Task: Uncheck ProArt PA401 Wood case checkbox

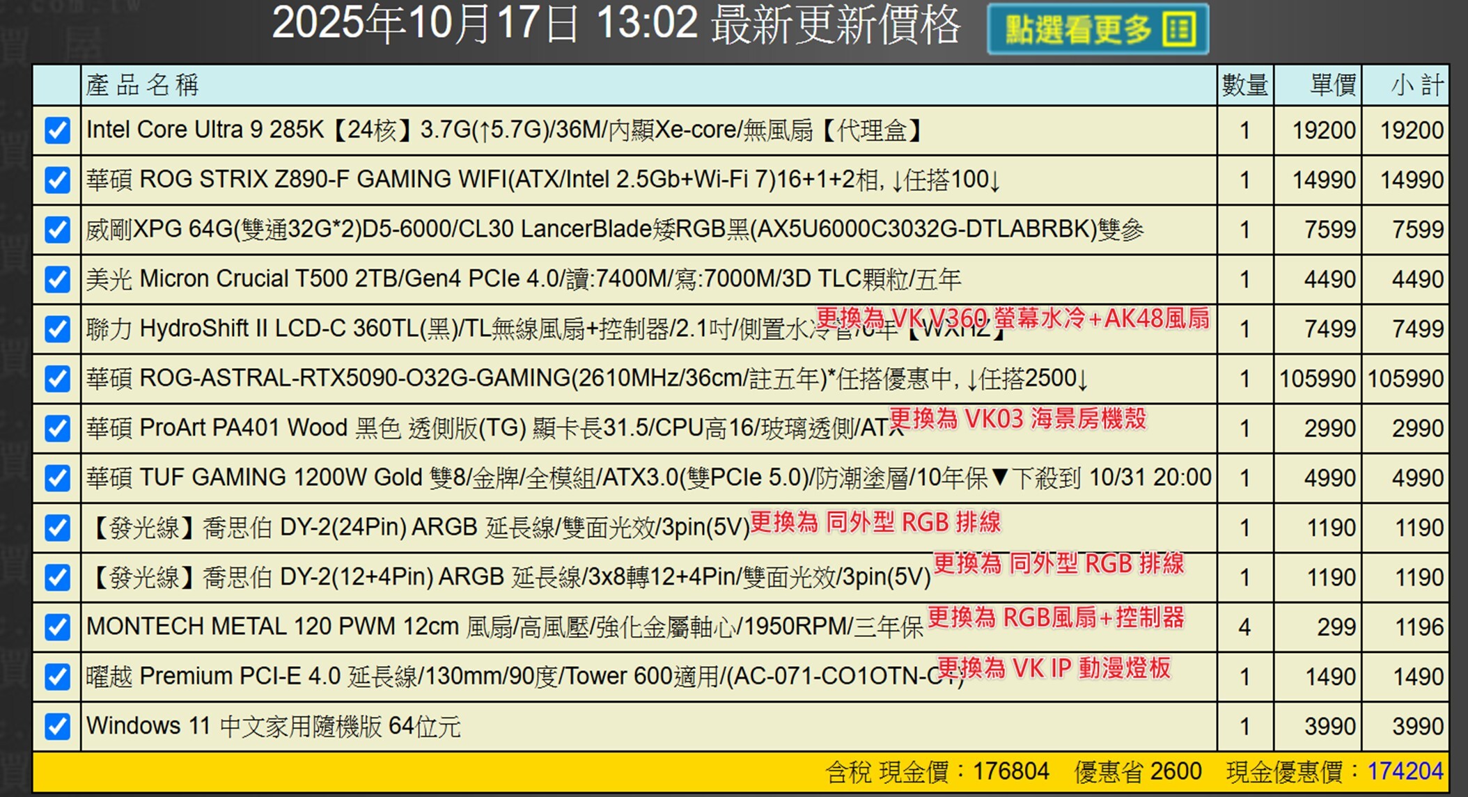Action: [x=57, y=429]
